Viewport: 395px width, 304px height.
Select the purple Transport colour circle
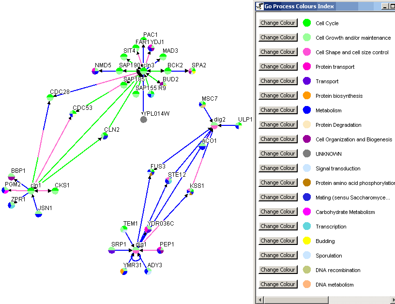tap(306, 81)
